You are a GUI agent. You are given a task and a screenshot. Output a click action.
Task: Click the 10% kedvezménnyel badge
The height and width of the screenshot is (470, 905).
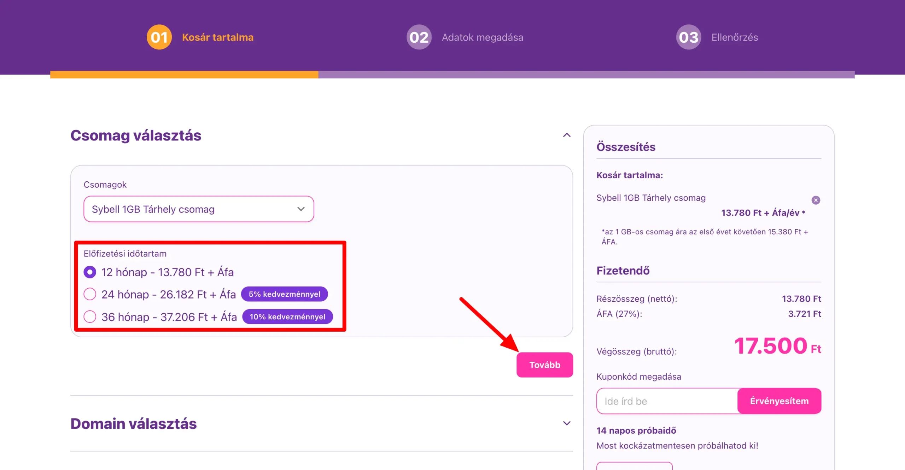click(287, 317)
